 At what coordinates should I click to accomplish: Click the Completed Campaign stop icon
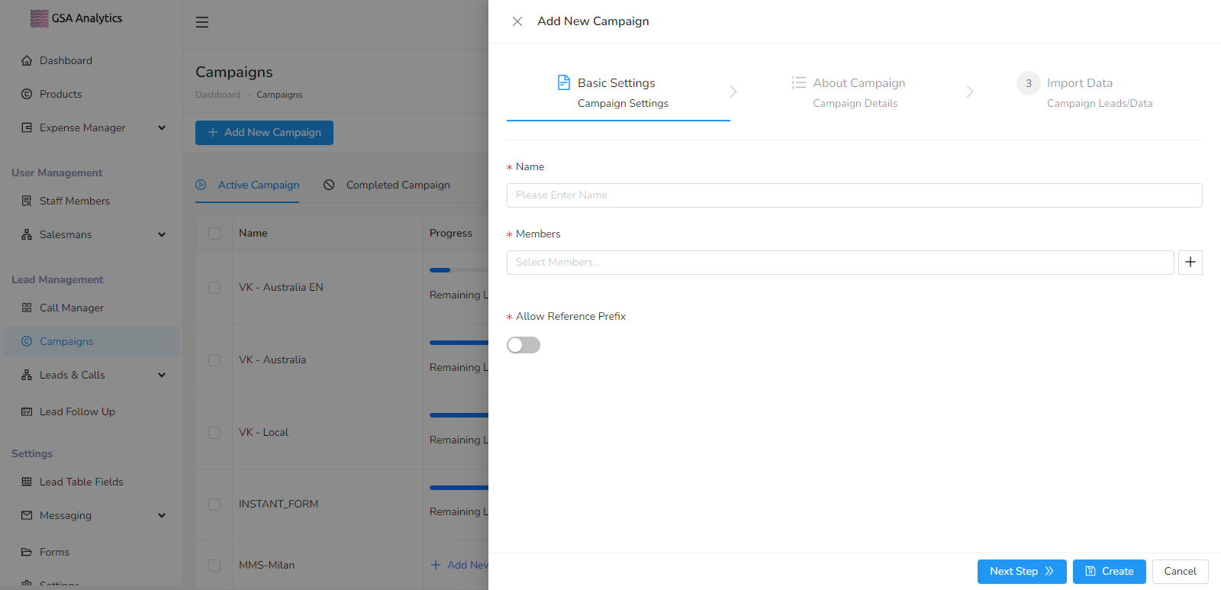pos(329,185)
